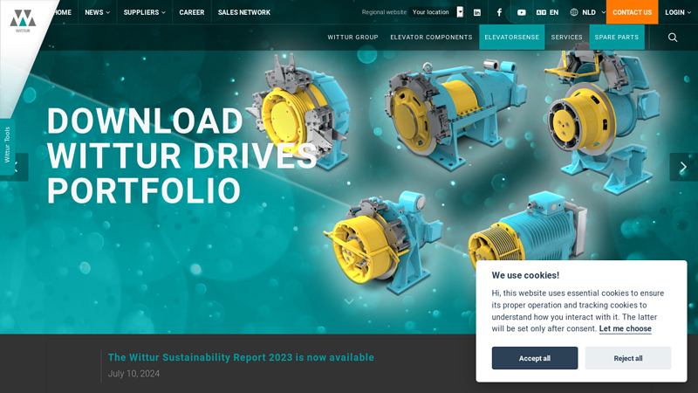Go to Home menu item
The height and width of the screenshot is (393, 698).
(62, 12)
